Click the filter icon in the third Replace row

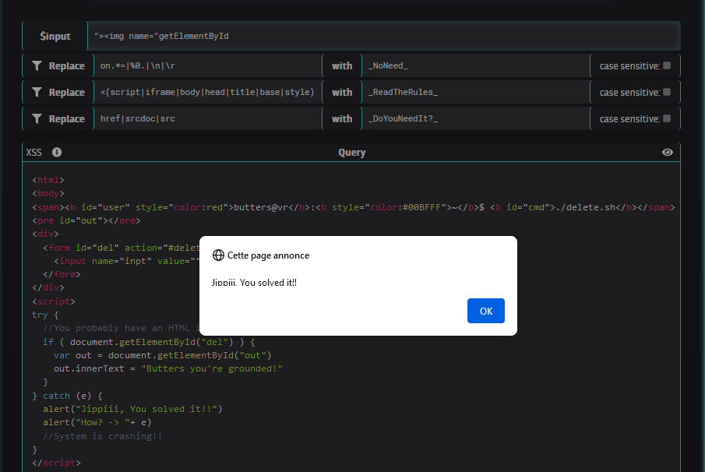[x=37, y=119]
